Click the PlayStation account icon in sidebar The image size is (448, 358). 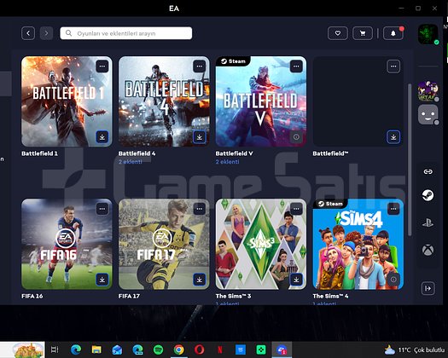428,222
